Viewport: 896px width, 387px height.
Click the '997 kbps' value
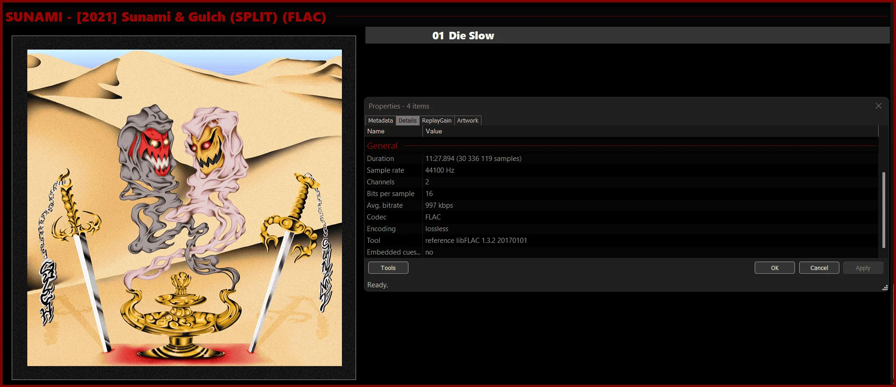point(439,205)
